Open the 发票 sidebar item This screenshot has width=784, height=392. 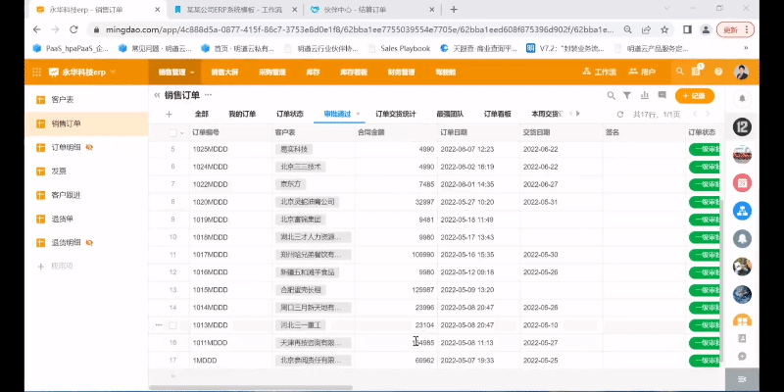coord(86,171)
